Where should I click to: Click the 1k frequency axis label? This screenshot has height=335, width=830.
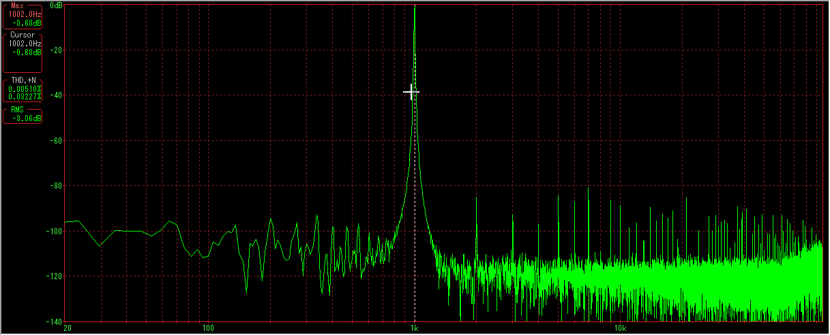414,328
